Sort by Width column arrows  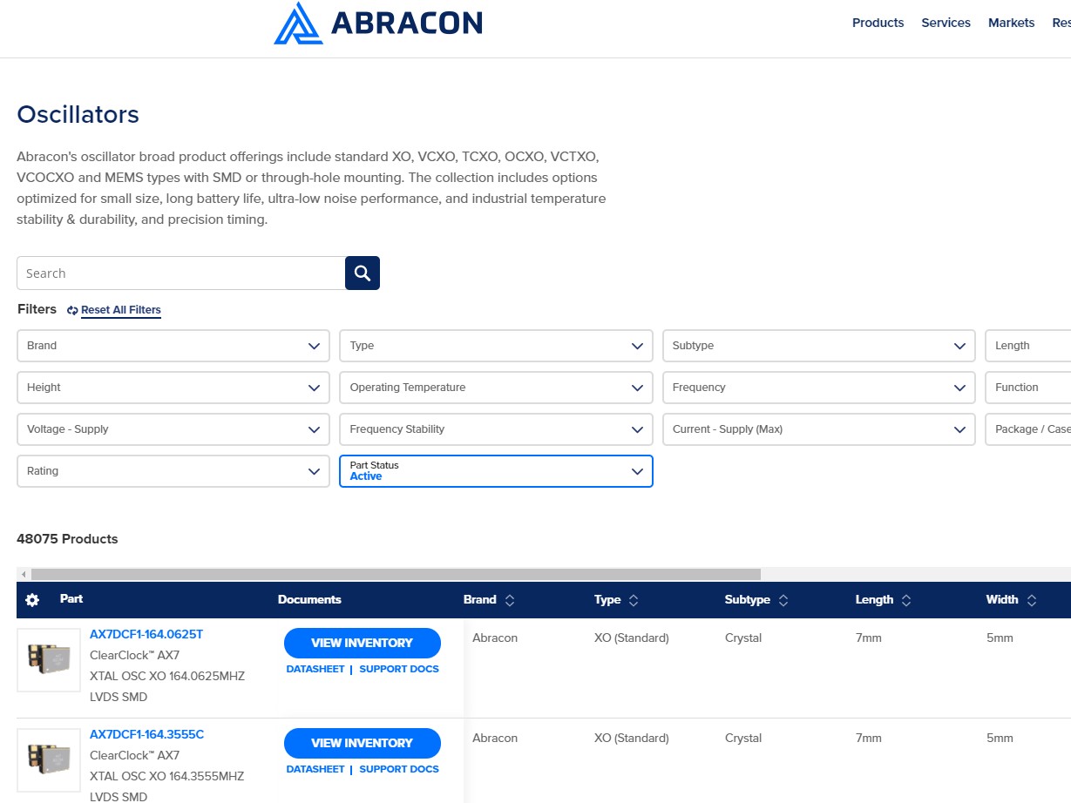click(x=1032, y=600)
